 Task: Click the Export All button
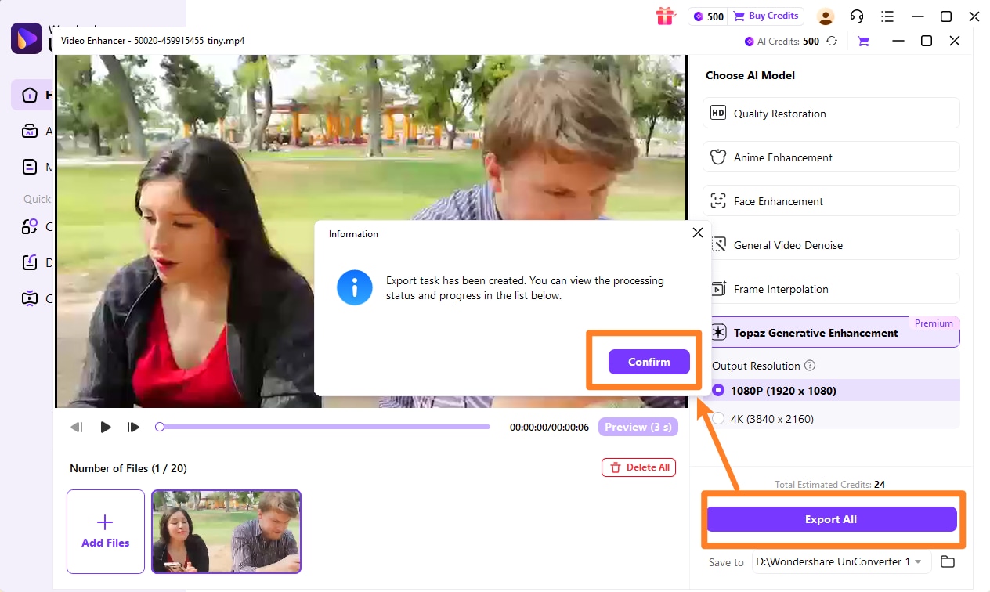click(x=830, y=518)
